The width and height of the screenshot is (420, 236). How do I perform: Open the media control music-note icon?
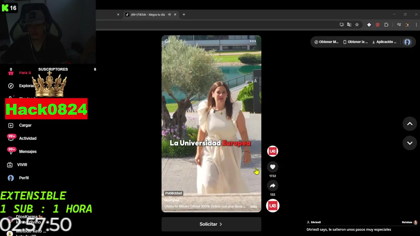click(x=399, y=25)
